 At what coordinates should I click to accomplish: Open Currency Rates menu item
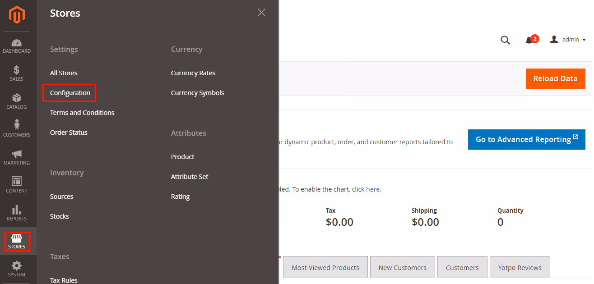pyautogui.click(x=193, y=73)
